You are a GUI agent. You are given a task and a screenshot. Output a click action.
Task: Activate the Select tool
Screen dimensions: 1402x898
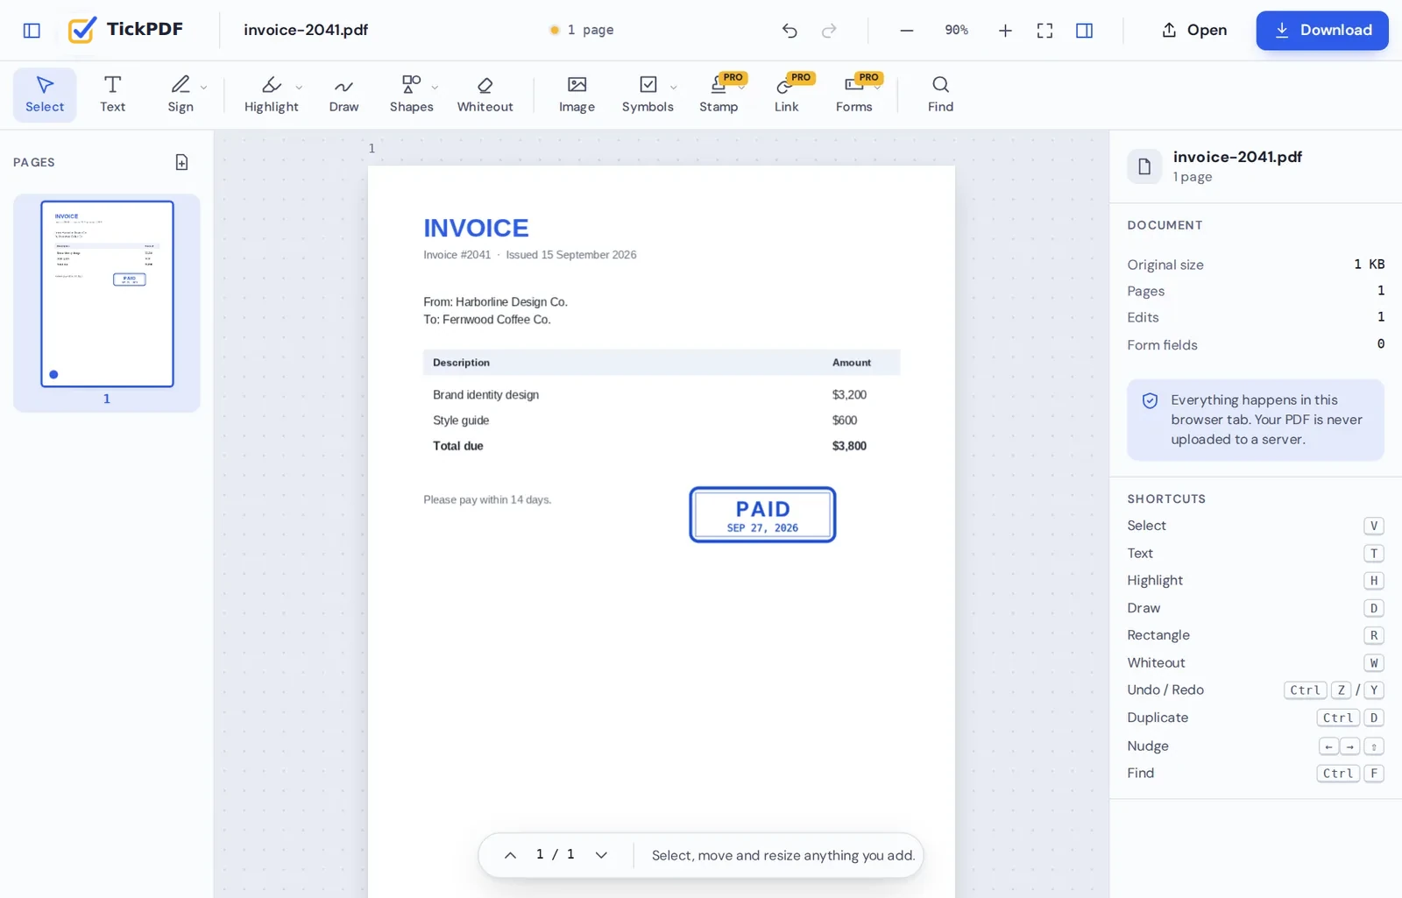tap(45, 95)
